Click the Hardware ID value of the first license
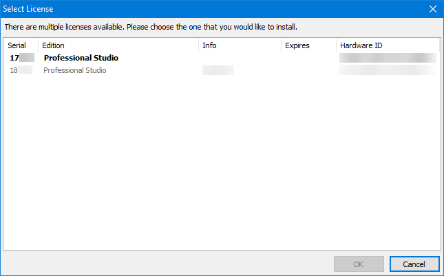Viewport: 444px width, 276px height. pos(388,58)
